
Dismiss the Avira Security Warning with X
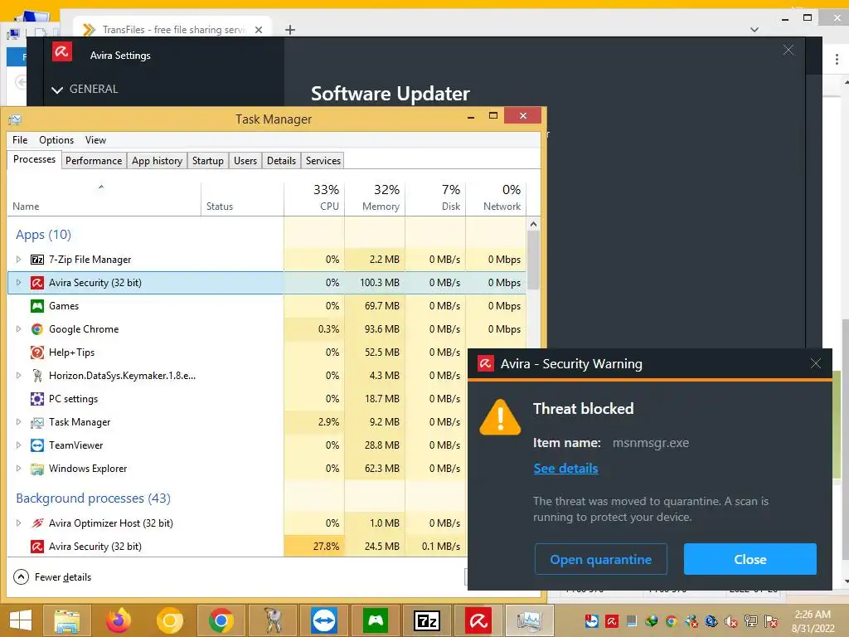pyautogui.click(x=816, y=363)
